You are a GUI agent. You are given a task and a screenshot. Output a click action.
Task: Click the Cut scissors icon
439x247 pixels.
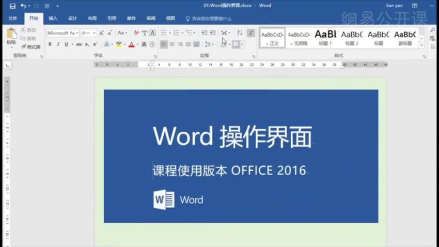point(23,30)
